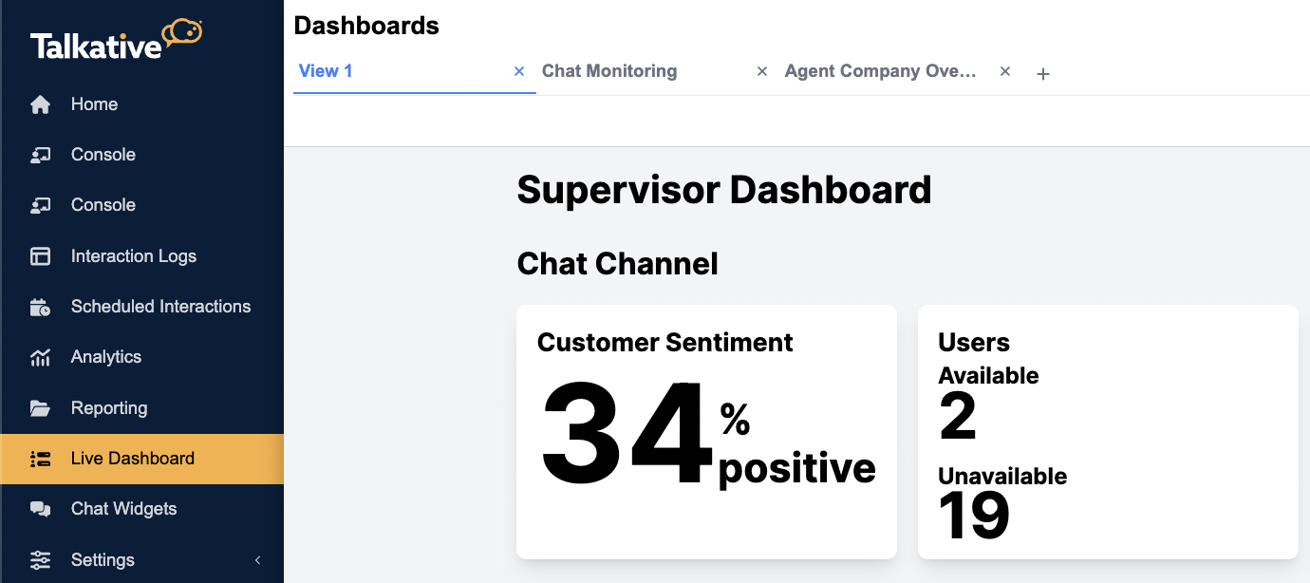Close the View 1 tab

click(519, 71)
